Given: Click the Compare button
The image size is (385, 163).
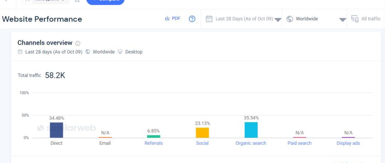Looking at the screenshot, I should pos(105,1).
